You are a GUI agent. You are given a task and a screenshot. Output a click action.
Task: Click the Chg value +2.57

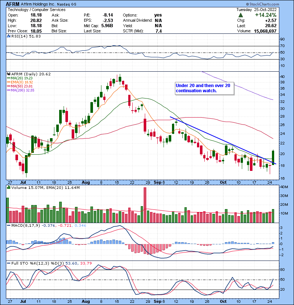(x=271, y=21)
